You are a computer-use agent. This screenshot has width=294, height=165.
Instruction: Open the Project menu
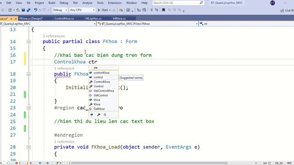pos(39,3)
